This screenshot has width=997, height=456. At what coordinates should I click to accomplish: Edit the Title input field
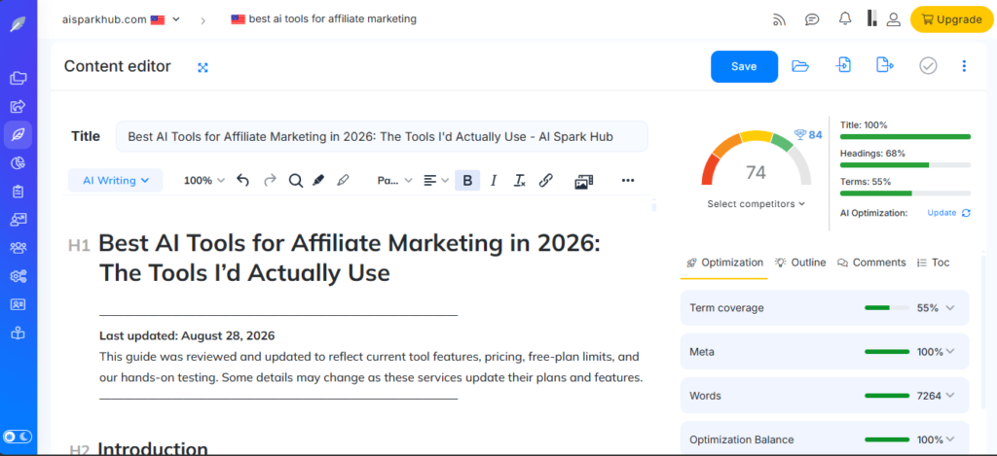382,136
